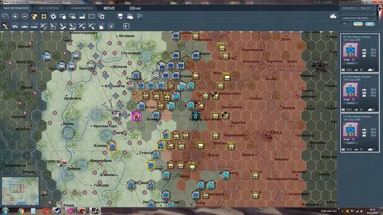Select the bottom Infantry Division unit card
383x215 pixels.
pos(360,133)
